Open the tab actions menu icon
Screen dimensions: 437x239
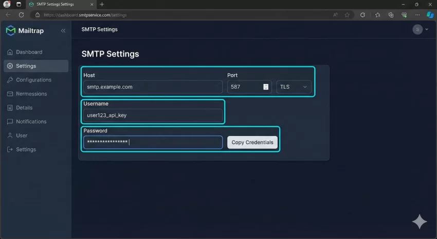click(x=19, y=4)
